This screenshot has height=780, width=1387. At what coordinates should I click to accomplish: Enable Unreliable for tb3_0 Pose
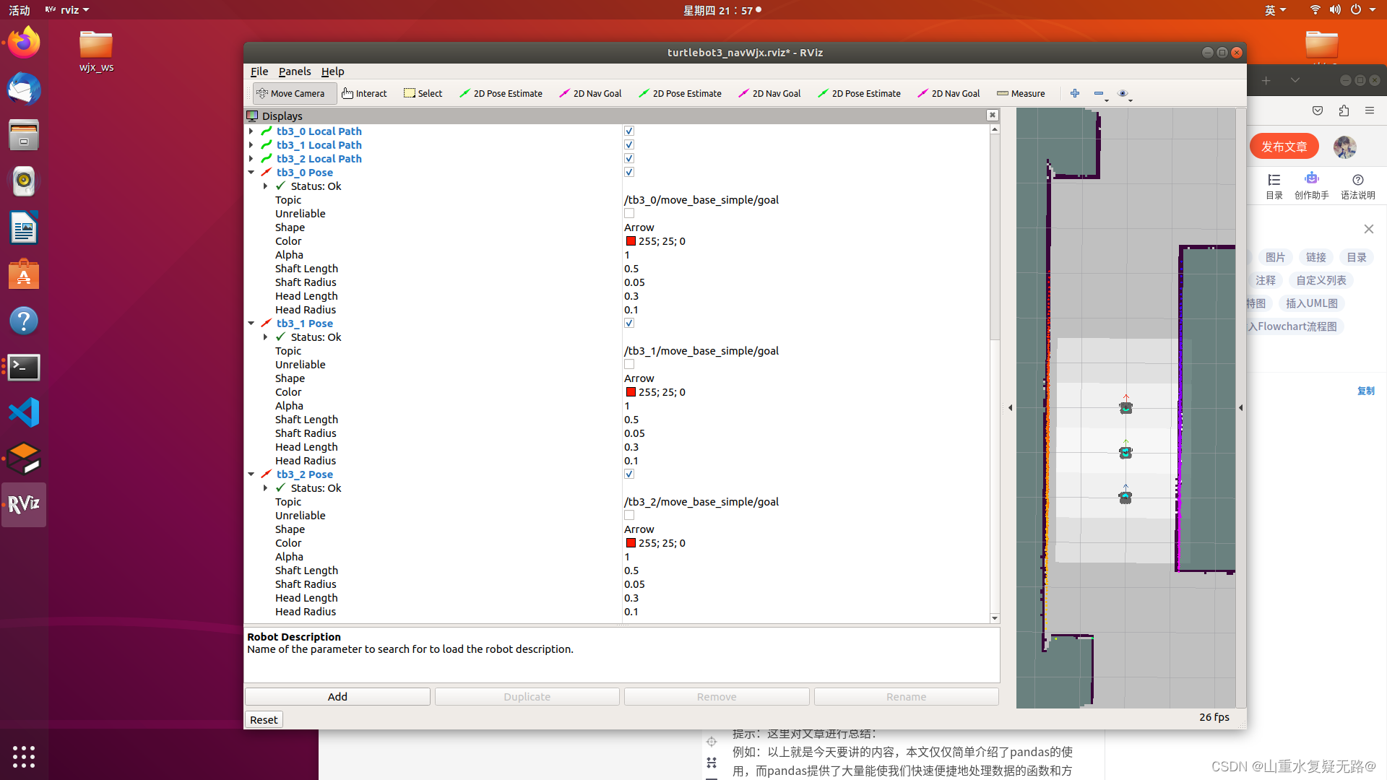pyautogui.click(x=629, y=214)
